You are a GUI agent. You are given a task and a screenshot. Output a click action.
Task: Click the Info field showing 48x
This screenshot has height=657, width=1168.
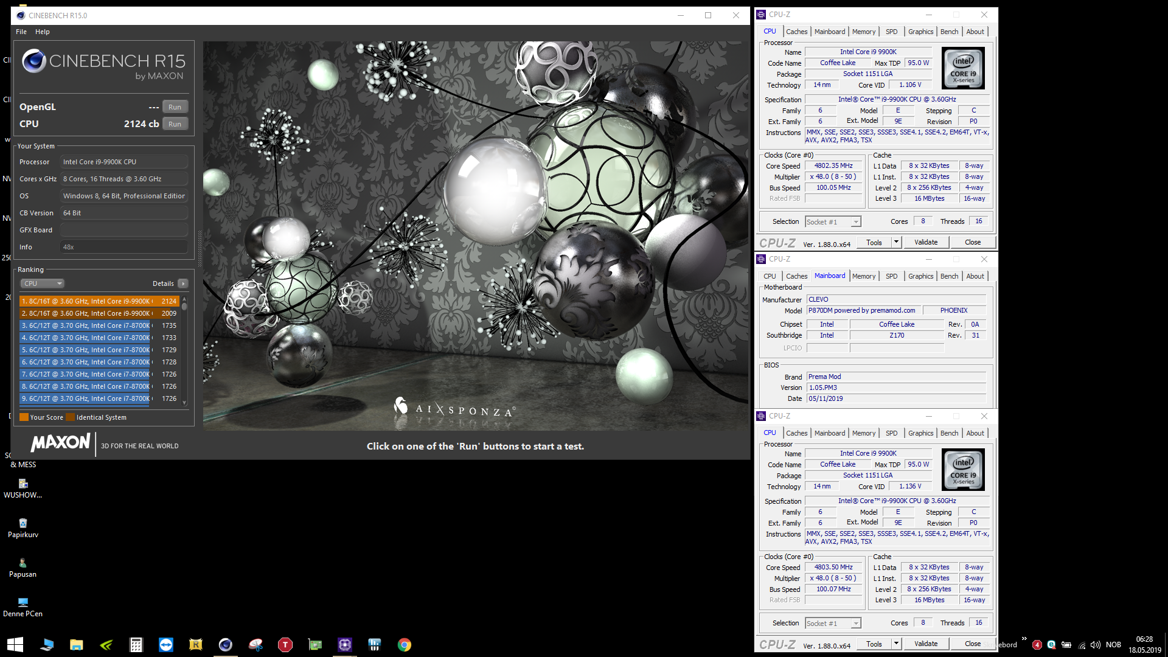coord(123,247)
